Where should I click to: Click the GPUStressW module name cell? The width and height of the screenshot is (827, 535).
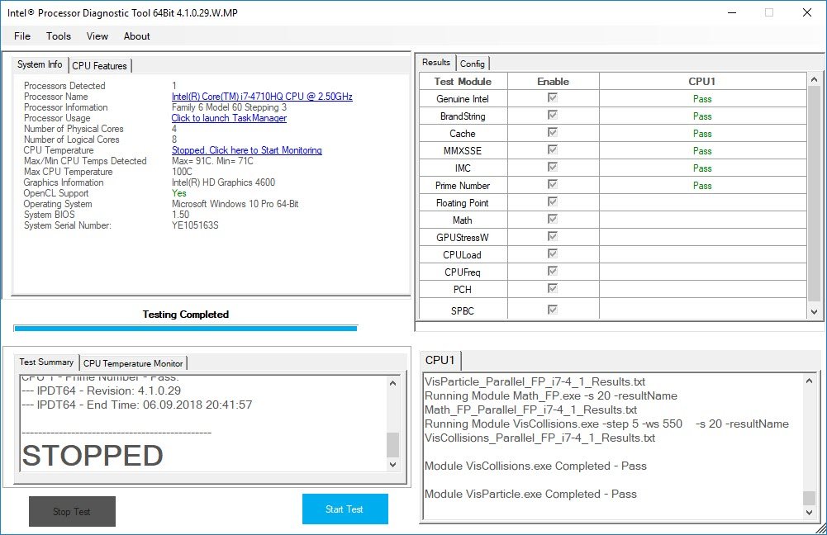(x=463, y=238)
